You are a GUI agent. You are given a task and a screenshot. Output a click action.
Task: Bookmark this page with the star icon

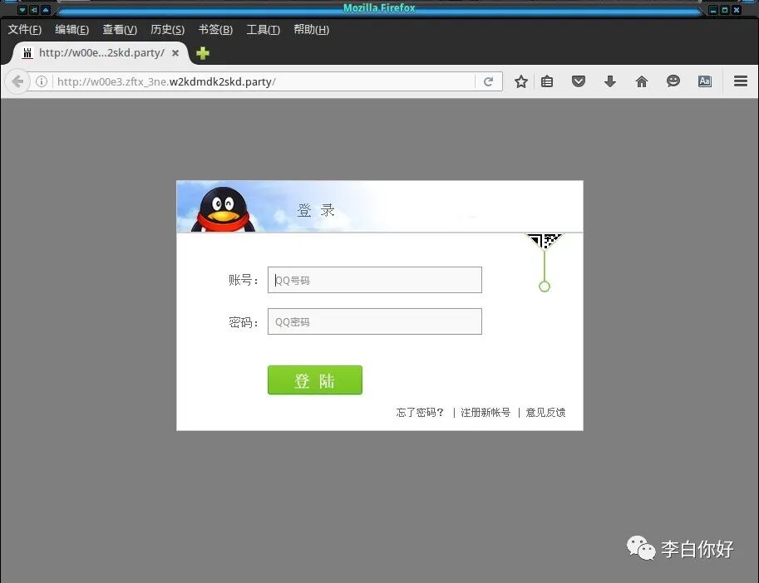(x=521, y=81)
